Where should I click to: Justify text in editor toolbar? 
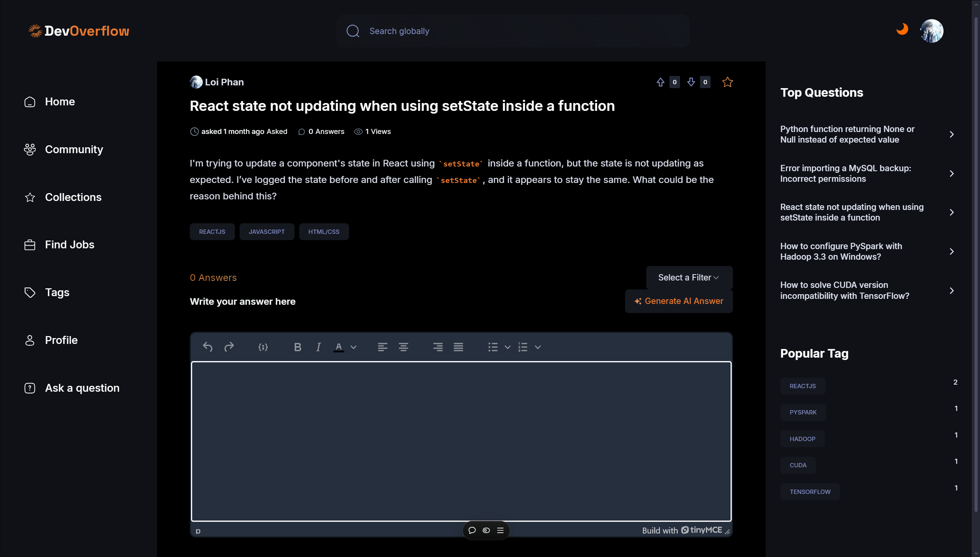point(458,347)
